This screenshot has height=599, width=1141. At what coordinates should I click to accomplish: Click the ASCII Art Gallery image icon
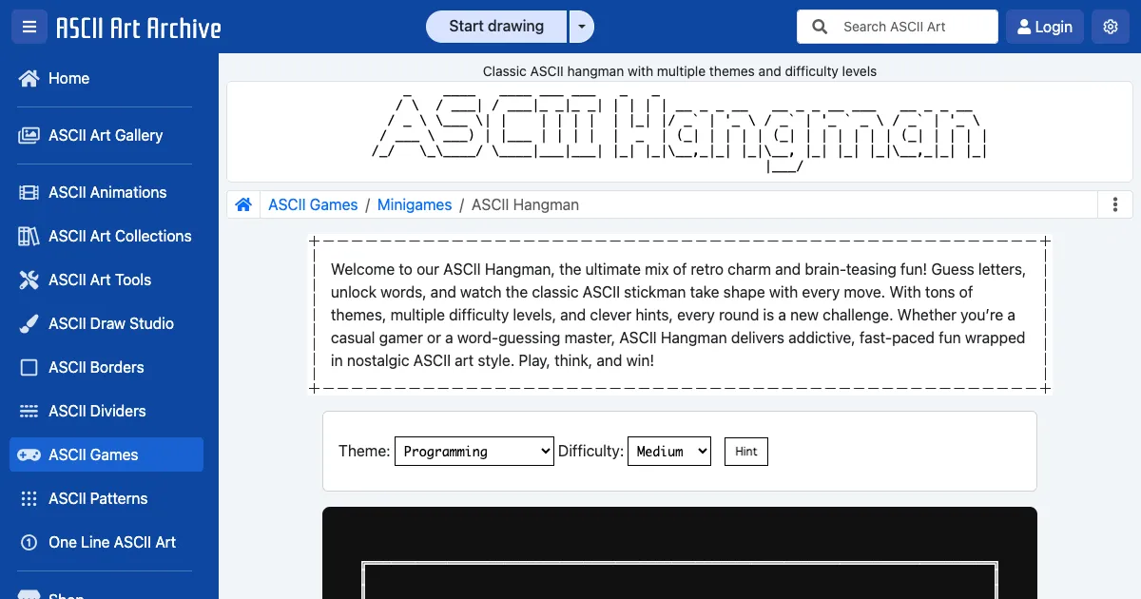tap(29, 135)
